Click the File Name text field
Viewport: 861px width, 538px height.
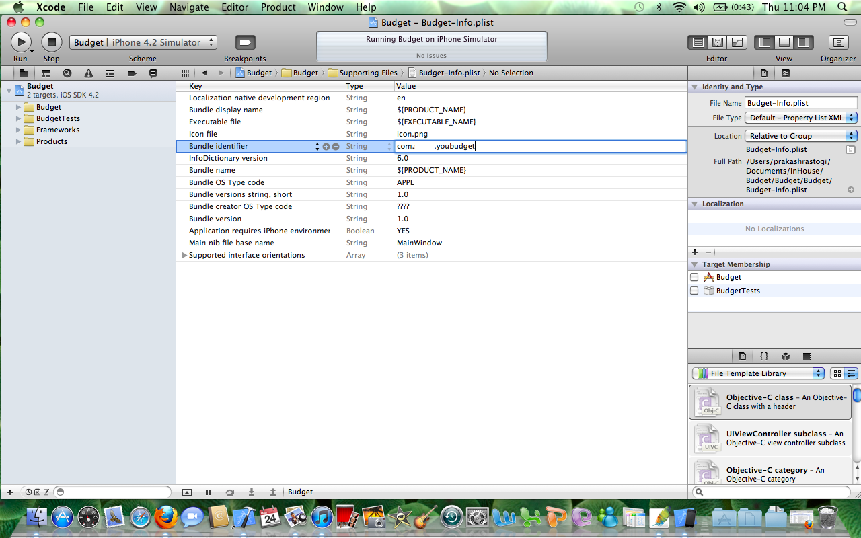pos(801,103)
